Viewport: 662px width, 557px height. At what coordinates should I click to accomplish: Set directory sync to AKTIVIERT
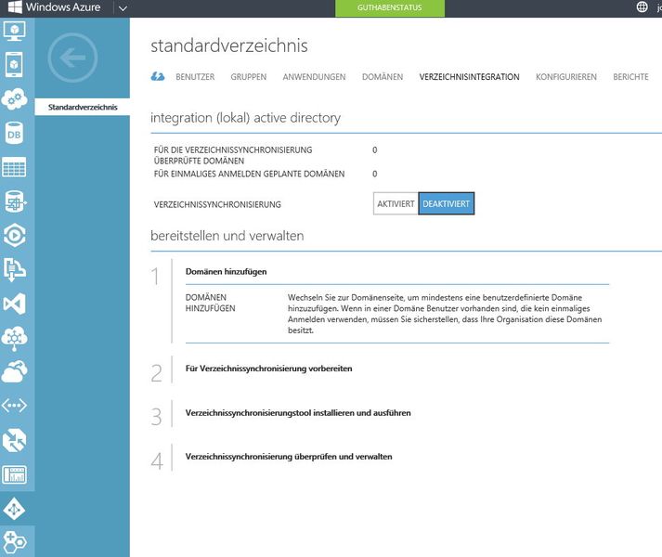(396, 203)
